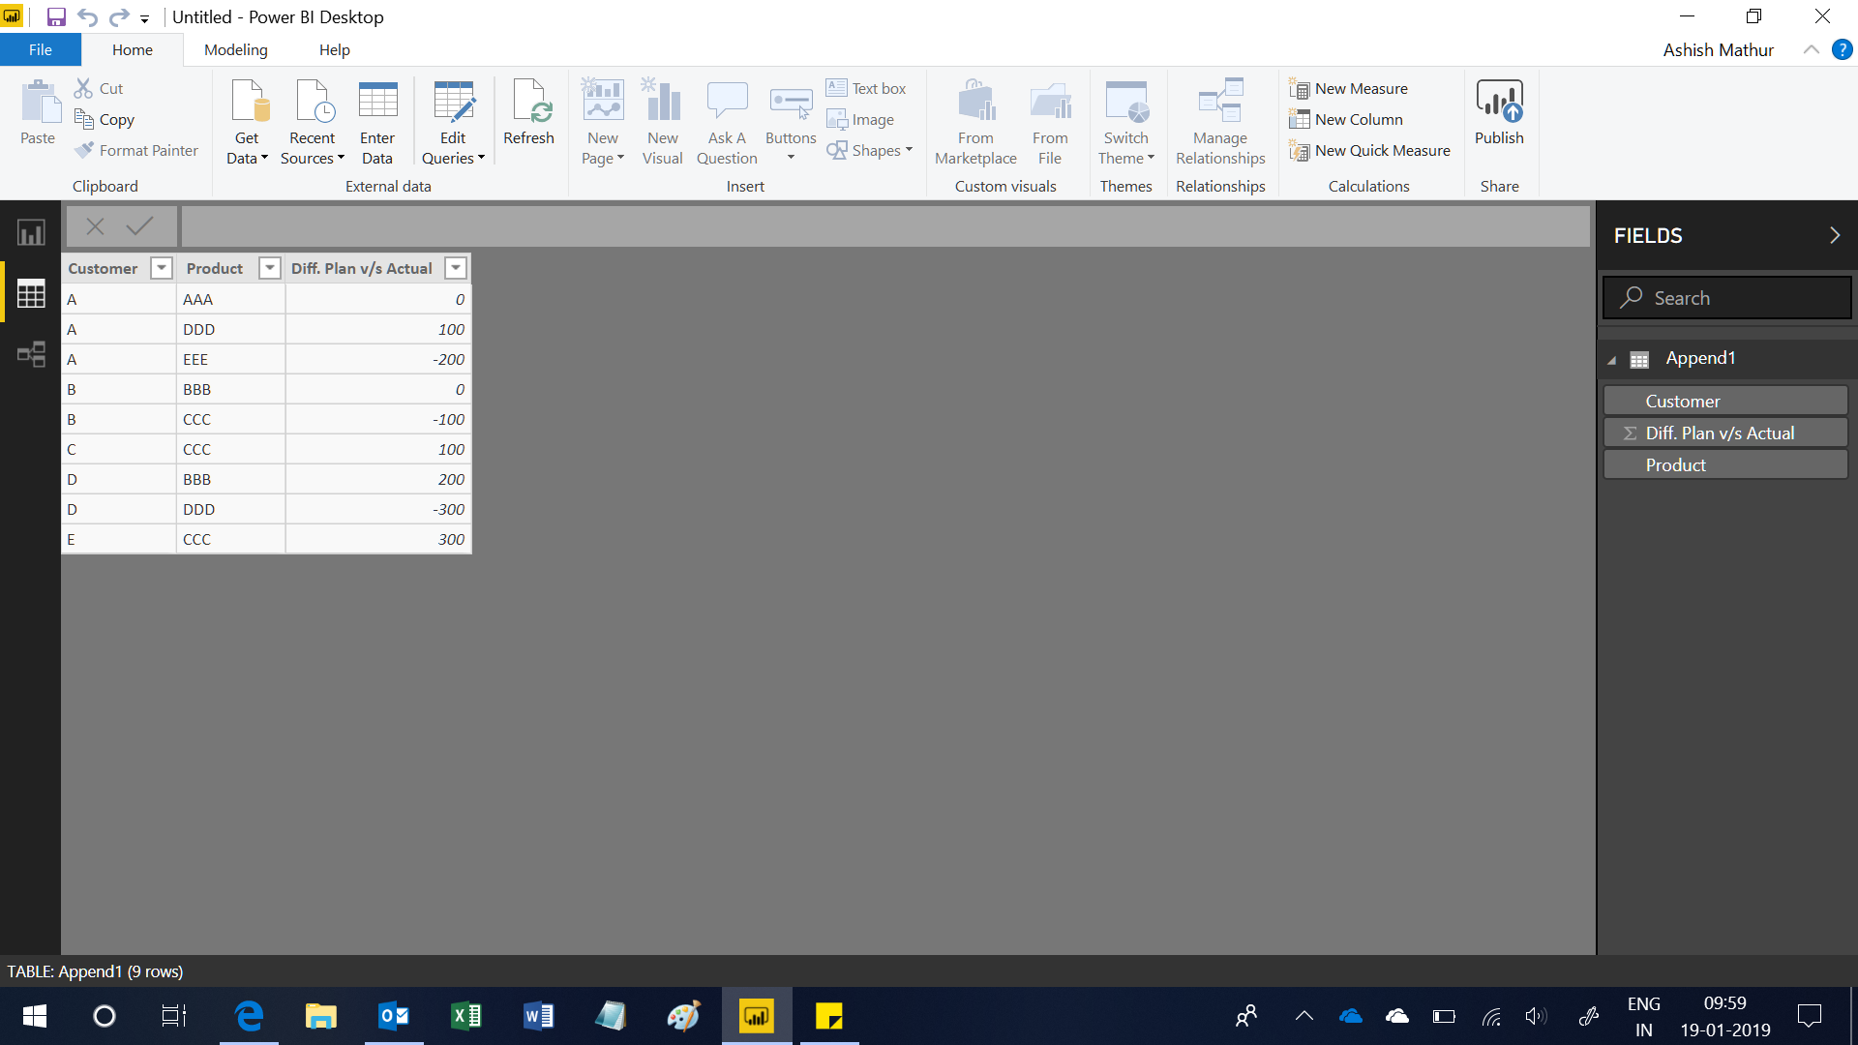Screen dimensions: 1858x1045
Task: Publish the report to Power BI
Action: click(1499, 112)
